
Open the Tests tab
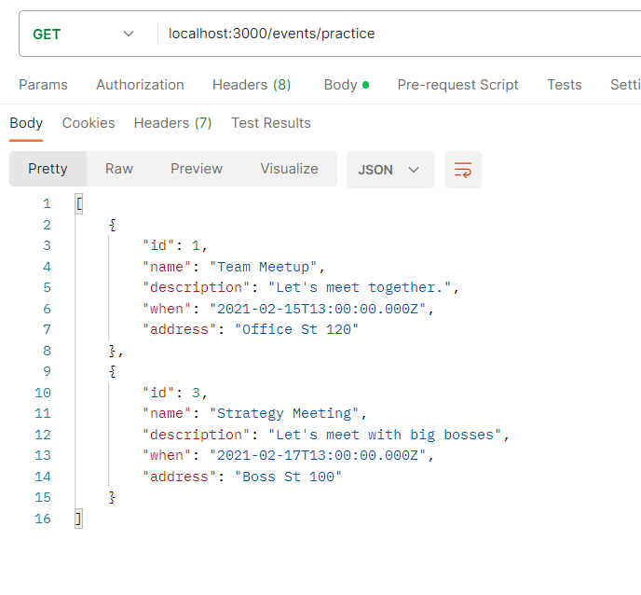click(564, 85)
